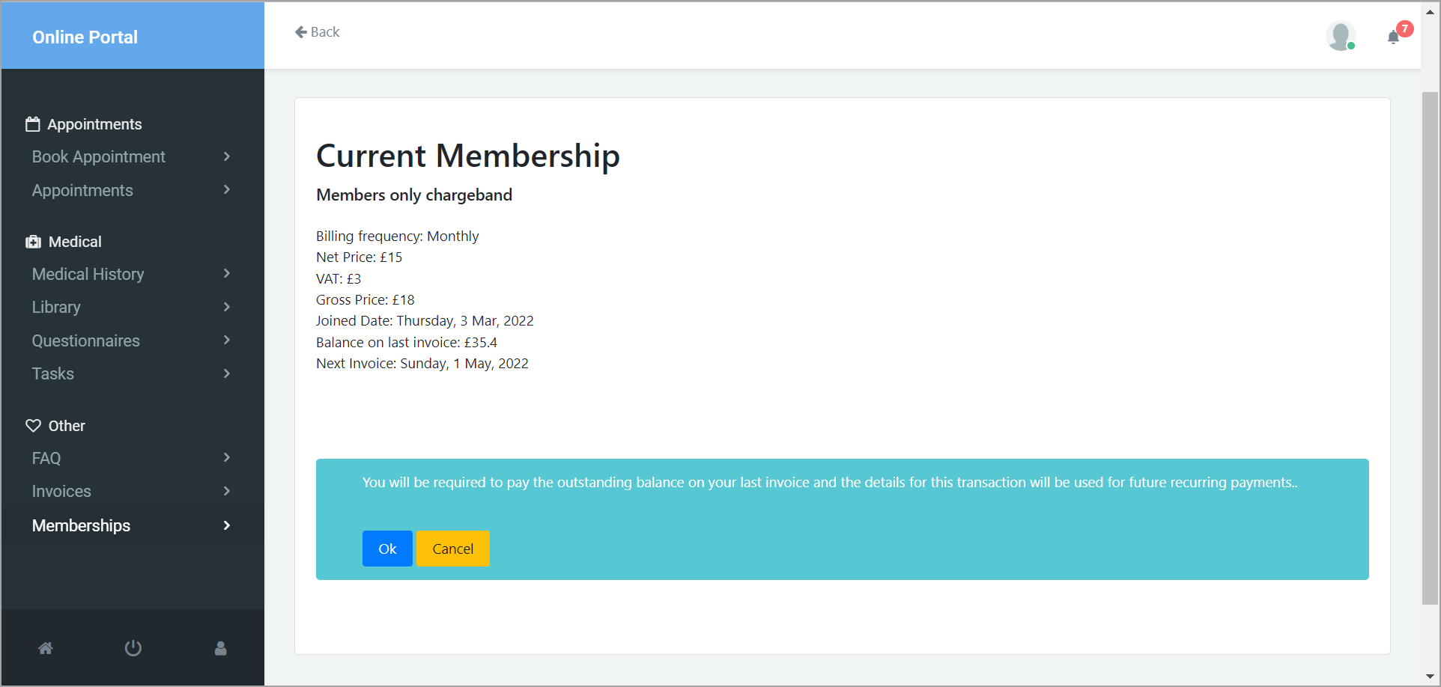Open the FAQ menu item
The image size is (1441, 687).
coord(133,458)
